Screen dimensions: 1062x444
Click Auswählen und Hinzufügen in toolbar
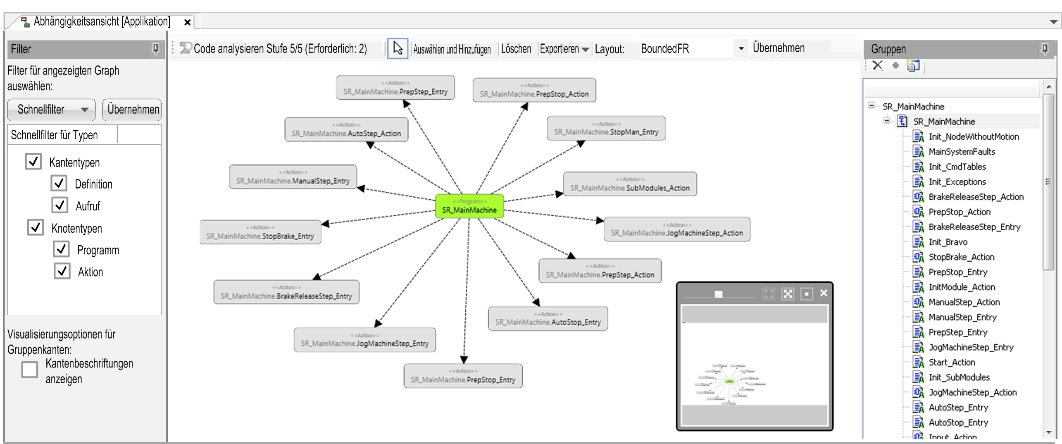pyautogui.click(x=452, y=49)
